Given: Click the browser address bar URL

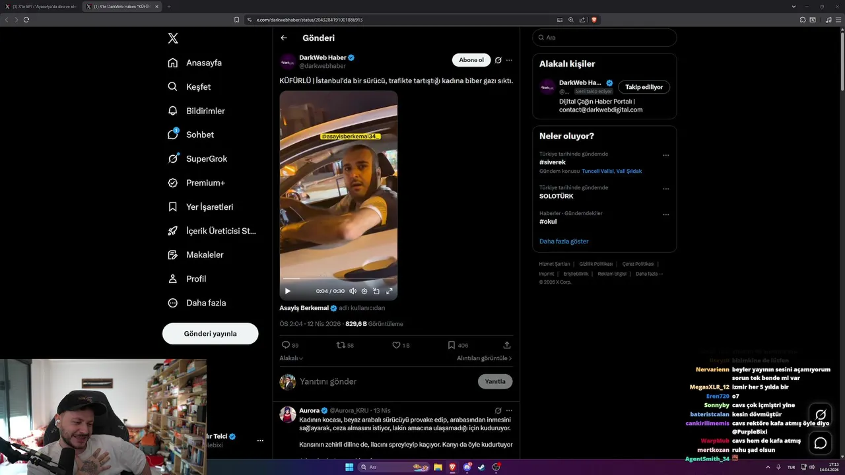Looking at the screenshot, I should (310, 20).
